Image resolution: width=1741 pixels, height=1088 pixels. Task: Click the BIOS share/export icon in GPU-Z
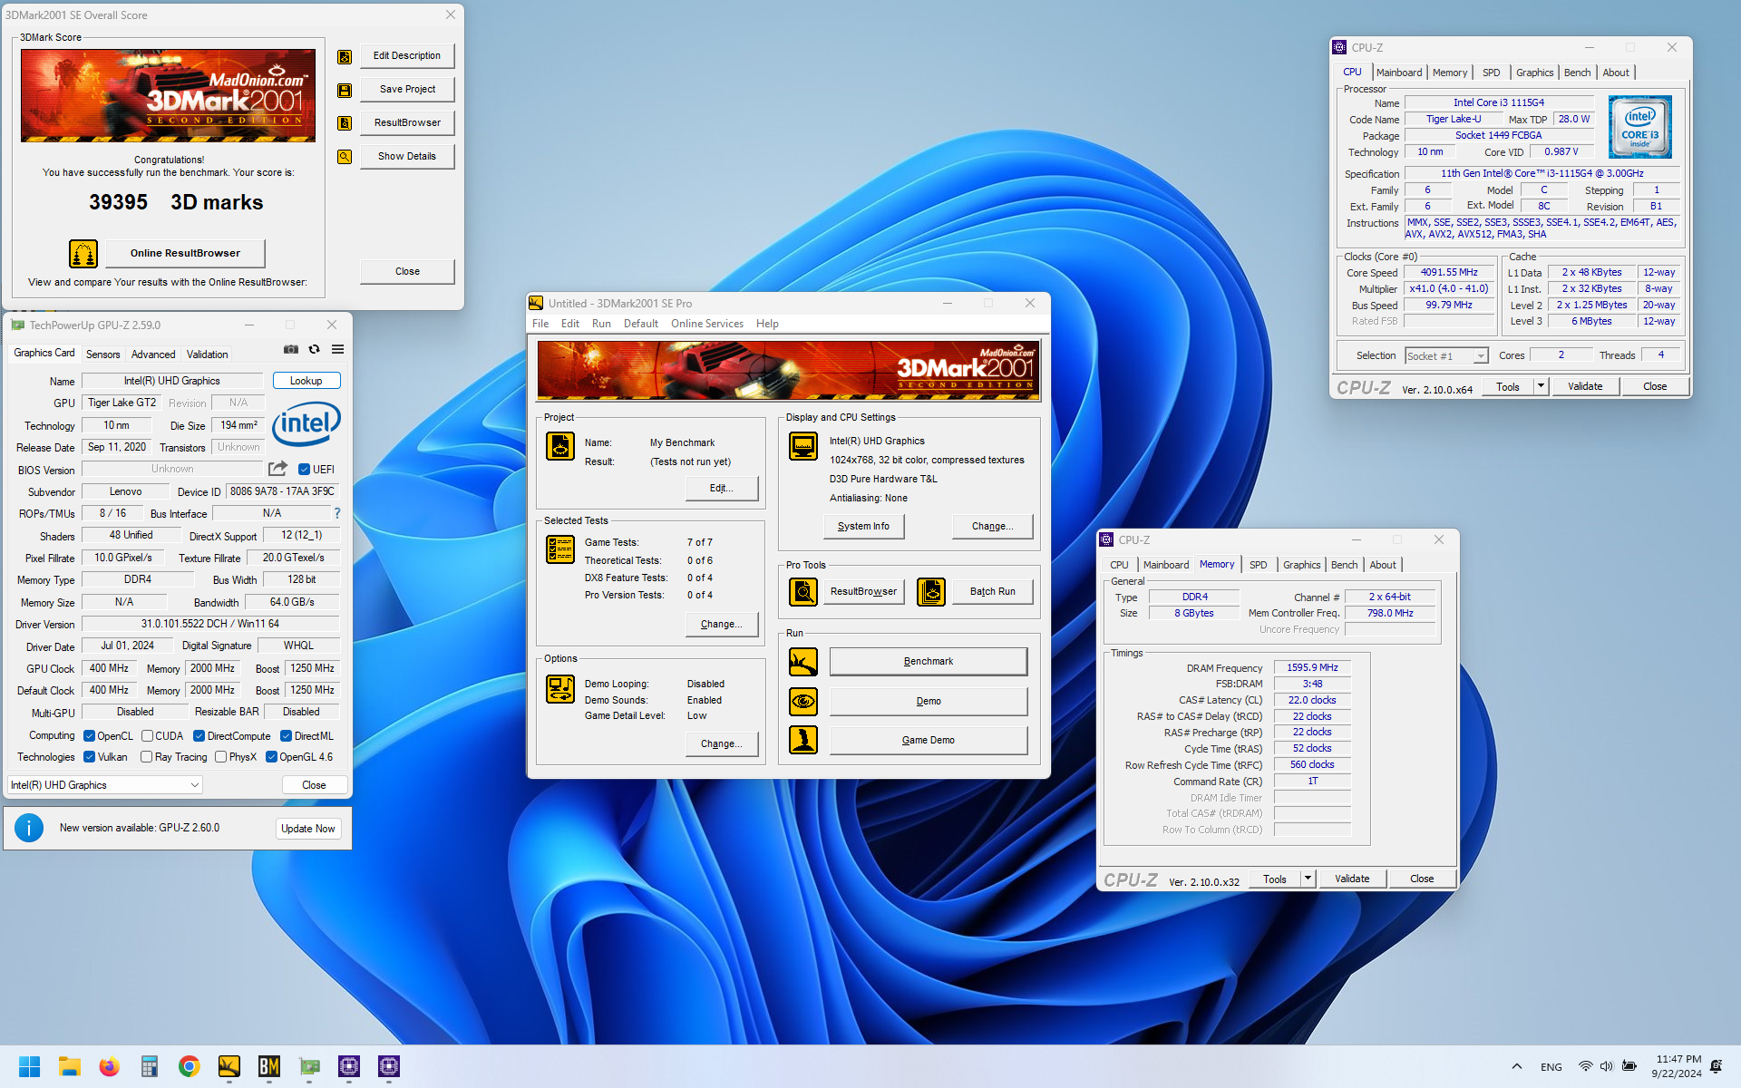pos(277,469)
